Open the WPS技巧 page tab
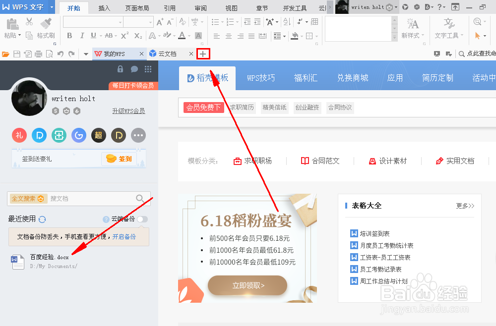Viewport: 496px width, 326px height. pyautogui.click(x=261, y=78)
